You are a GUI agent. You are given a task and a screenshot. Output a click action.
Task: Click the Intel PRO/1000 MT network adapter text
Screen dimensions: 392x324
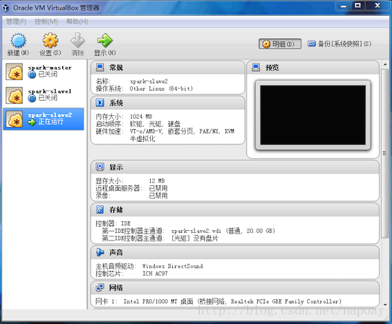tap(232, 301)
